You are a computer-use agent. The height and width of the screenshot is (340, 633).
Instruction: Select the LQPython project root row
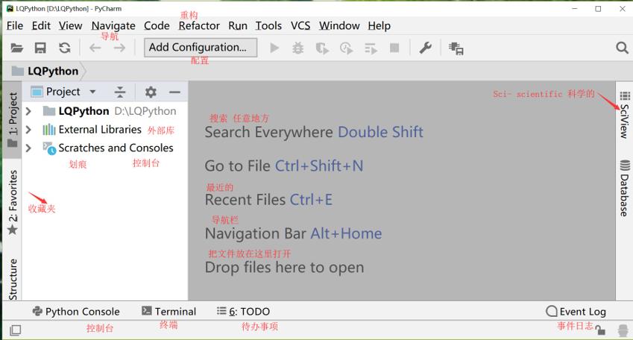click(105, 111)
